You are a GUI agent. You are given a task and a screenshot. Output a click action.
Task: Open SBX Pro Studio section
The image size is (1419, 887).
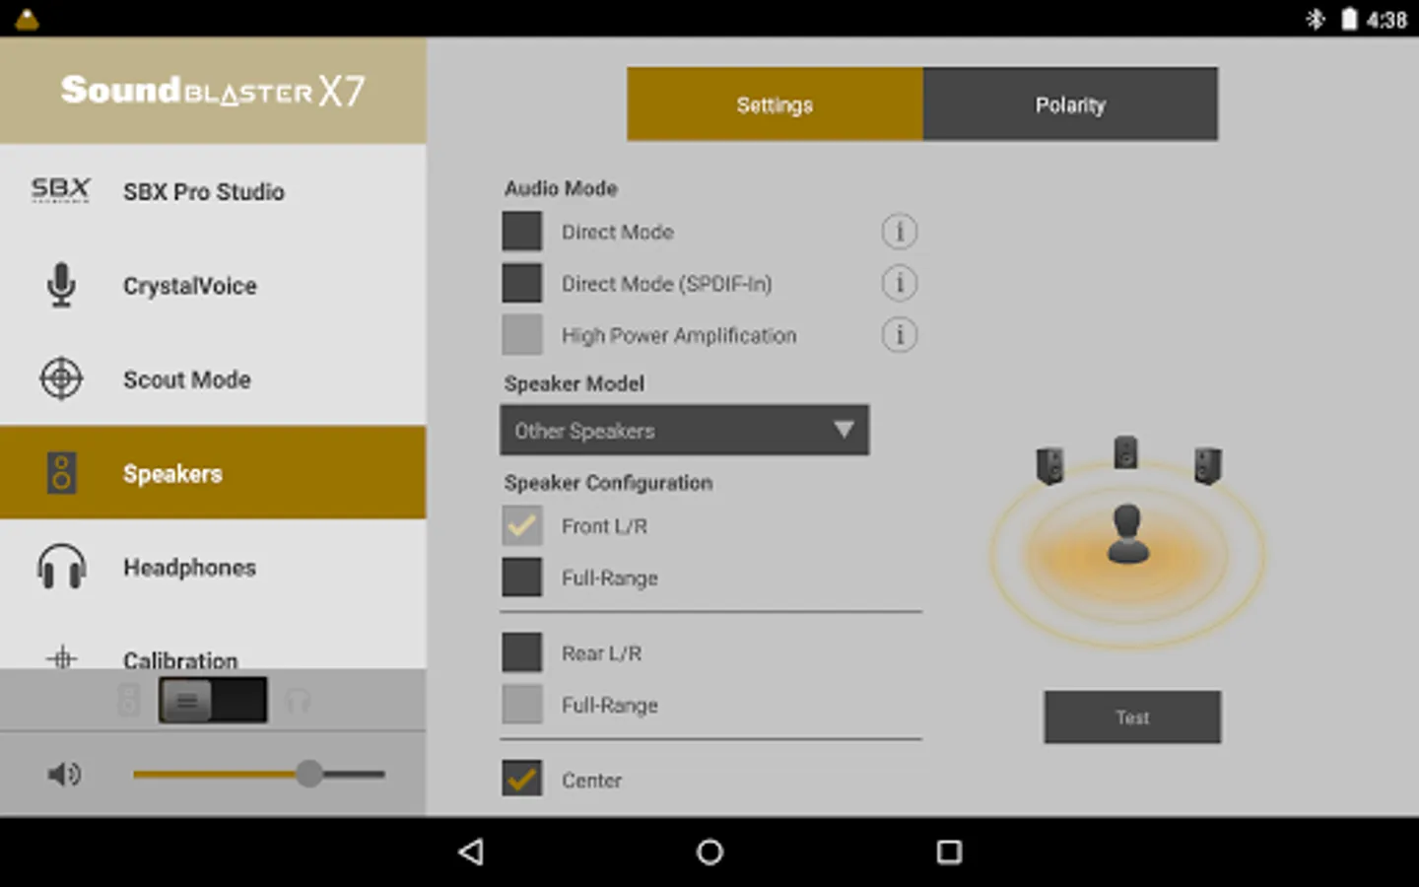[x=213, y=191]
